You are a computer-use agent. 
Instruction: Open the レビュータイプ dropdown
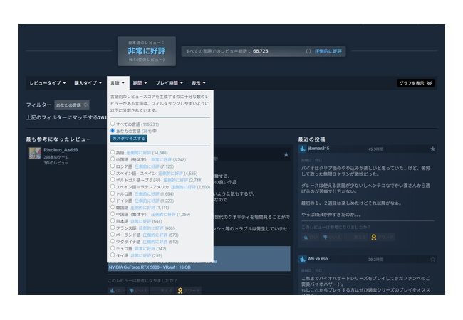point(48,83)
